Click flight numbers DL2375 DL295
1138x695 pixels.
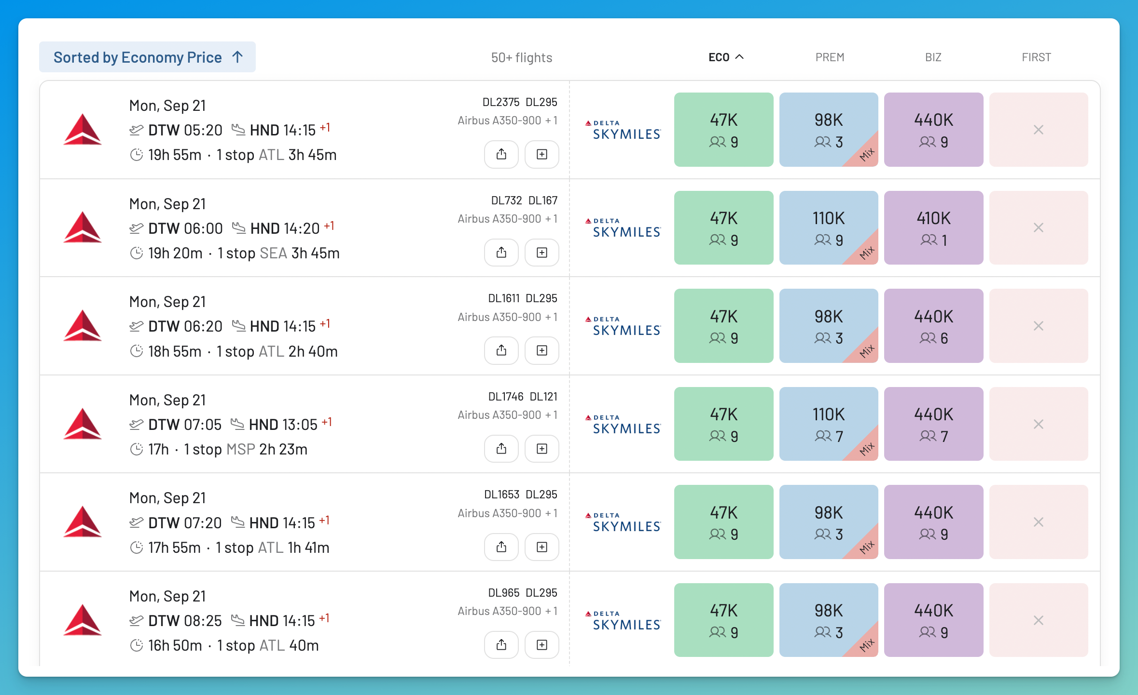[520, 102]
